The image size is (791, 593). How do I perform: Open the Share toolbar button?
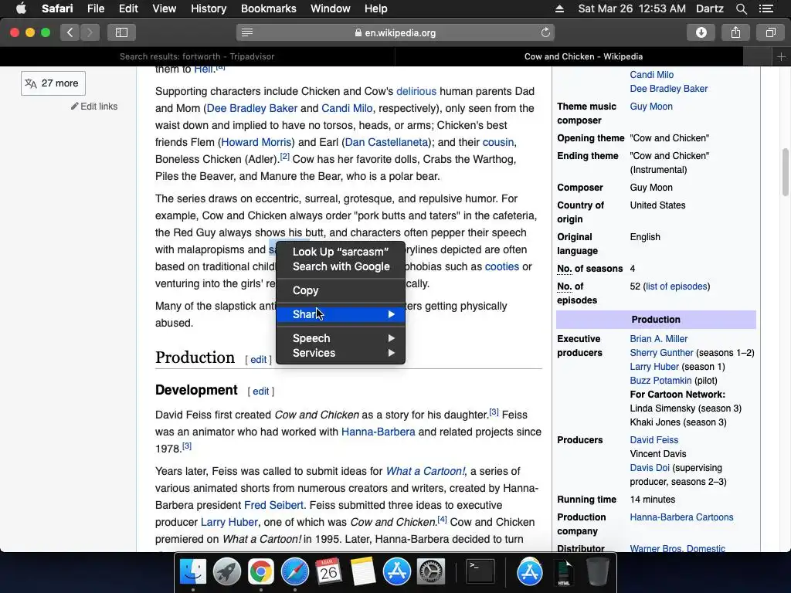click(x=735, y=32)
